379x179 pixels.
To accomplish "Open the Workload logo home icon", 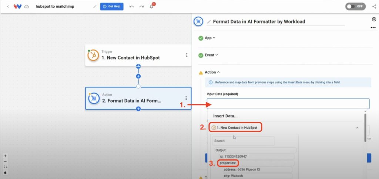I will tap(17, 7).
